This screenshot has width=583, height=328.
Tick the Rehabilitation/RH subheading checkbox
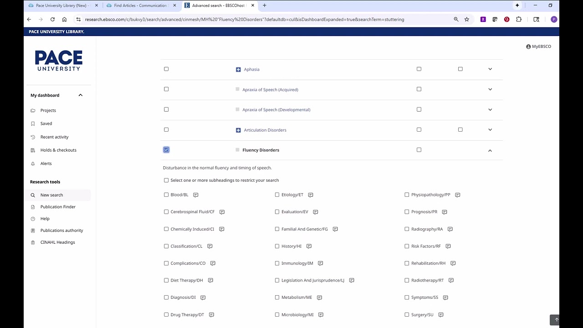click(407, 263)
